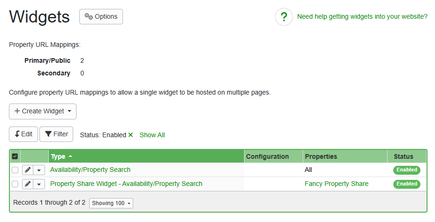Open row actions dropdown for Availability/Property Search
435x222 pixels.
coord(39,170)
